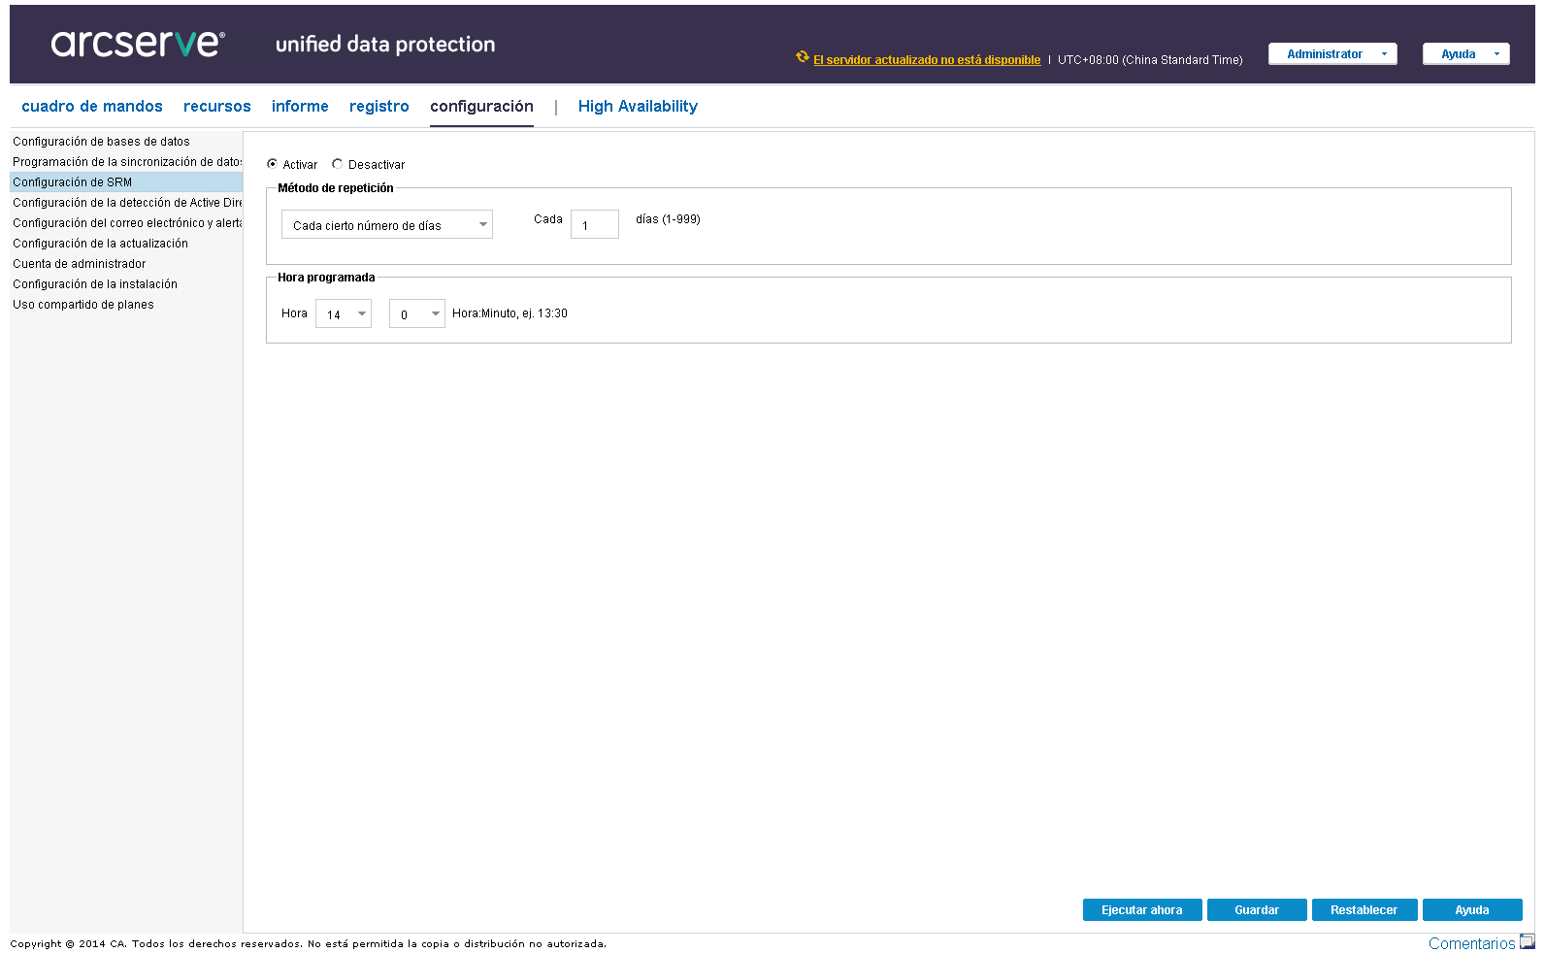Click the update server unavailable link
Viewport: 1545px width, 953px height.
[927, 60]
